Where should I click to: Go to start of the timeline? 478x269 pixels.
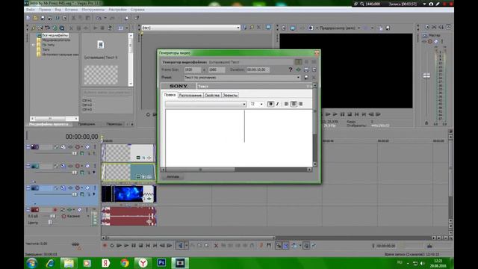click(x=148, y=246)
